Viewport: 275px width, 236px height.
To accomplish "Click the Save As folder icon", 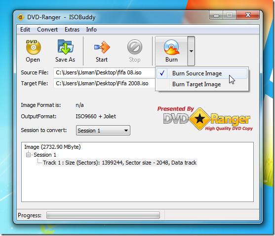I will (x=65, y=47).
